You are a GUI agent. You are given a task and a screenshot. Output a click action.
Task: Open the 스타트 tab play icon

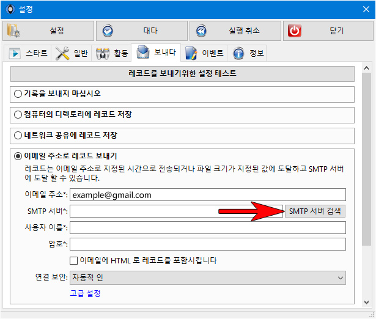click(15, 53)
